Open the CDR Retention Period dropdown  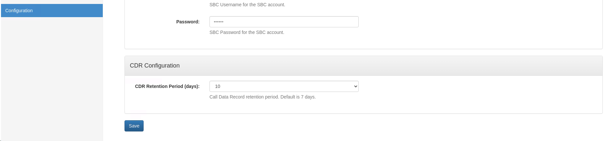coord(284,86)
